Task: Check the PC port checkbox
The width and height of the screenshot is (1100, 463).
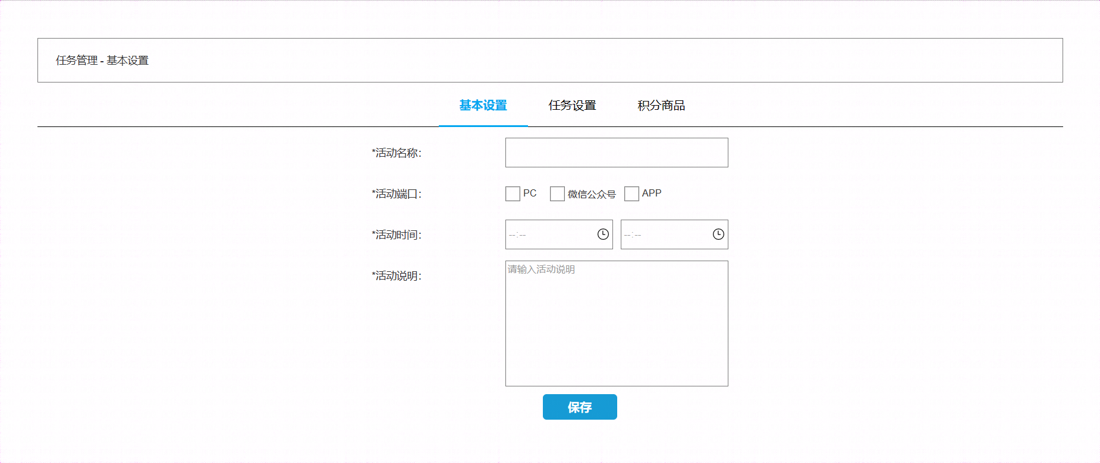Action: tap(513, 194)
